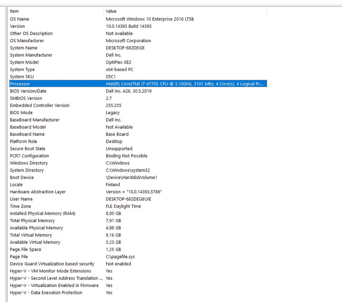Select the Platform Role row
Viewport: 342px width, 302px height.
coord(138,141)
